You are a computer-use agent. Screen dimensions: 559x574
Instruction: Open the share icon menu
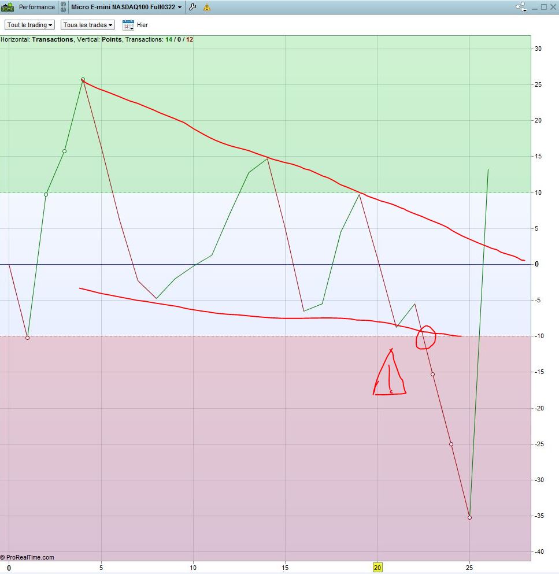click(521, 7)
